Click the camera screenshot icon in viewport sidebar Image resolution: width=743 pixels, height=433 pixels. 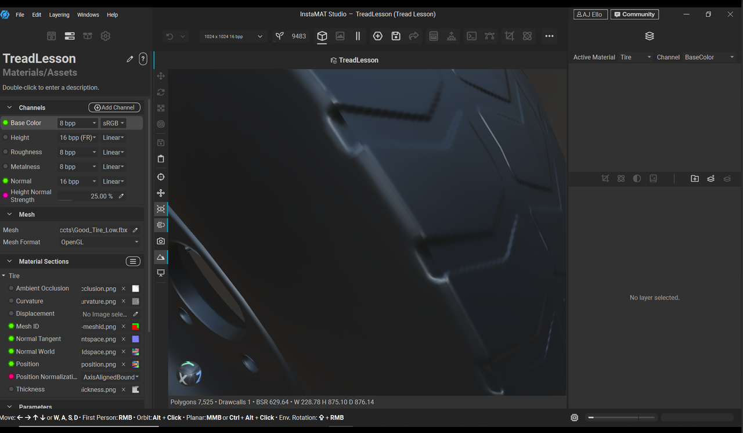[x=161, y=241]
